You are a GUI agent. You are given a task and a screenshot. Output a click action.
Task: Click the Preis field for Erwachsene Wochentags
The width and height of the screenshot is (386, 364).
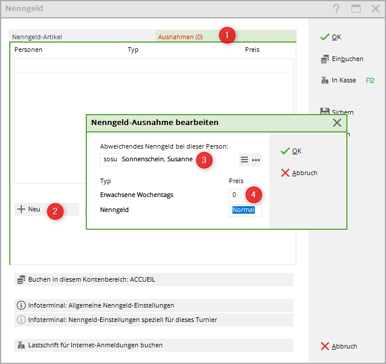(245, 195)
